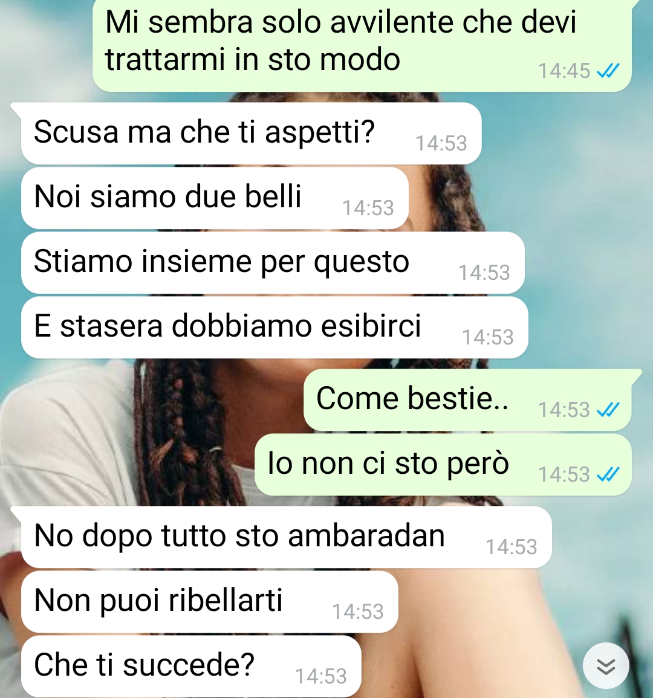Select the 'Scusa ma che ti aspetti?' message

(x=251, y=133)
